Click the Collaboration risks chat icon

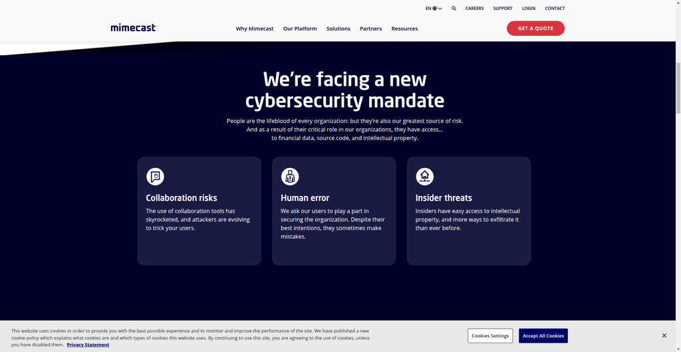point(156,177)
